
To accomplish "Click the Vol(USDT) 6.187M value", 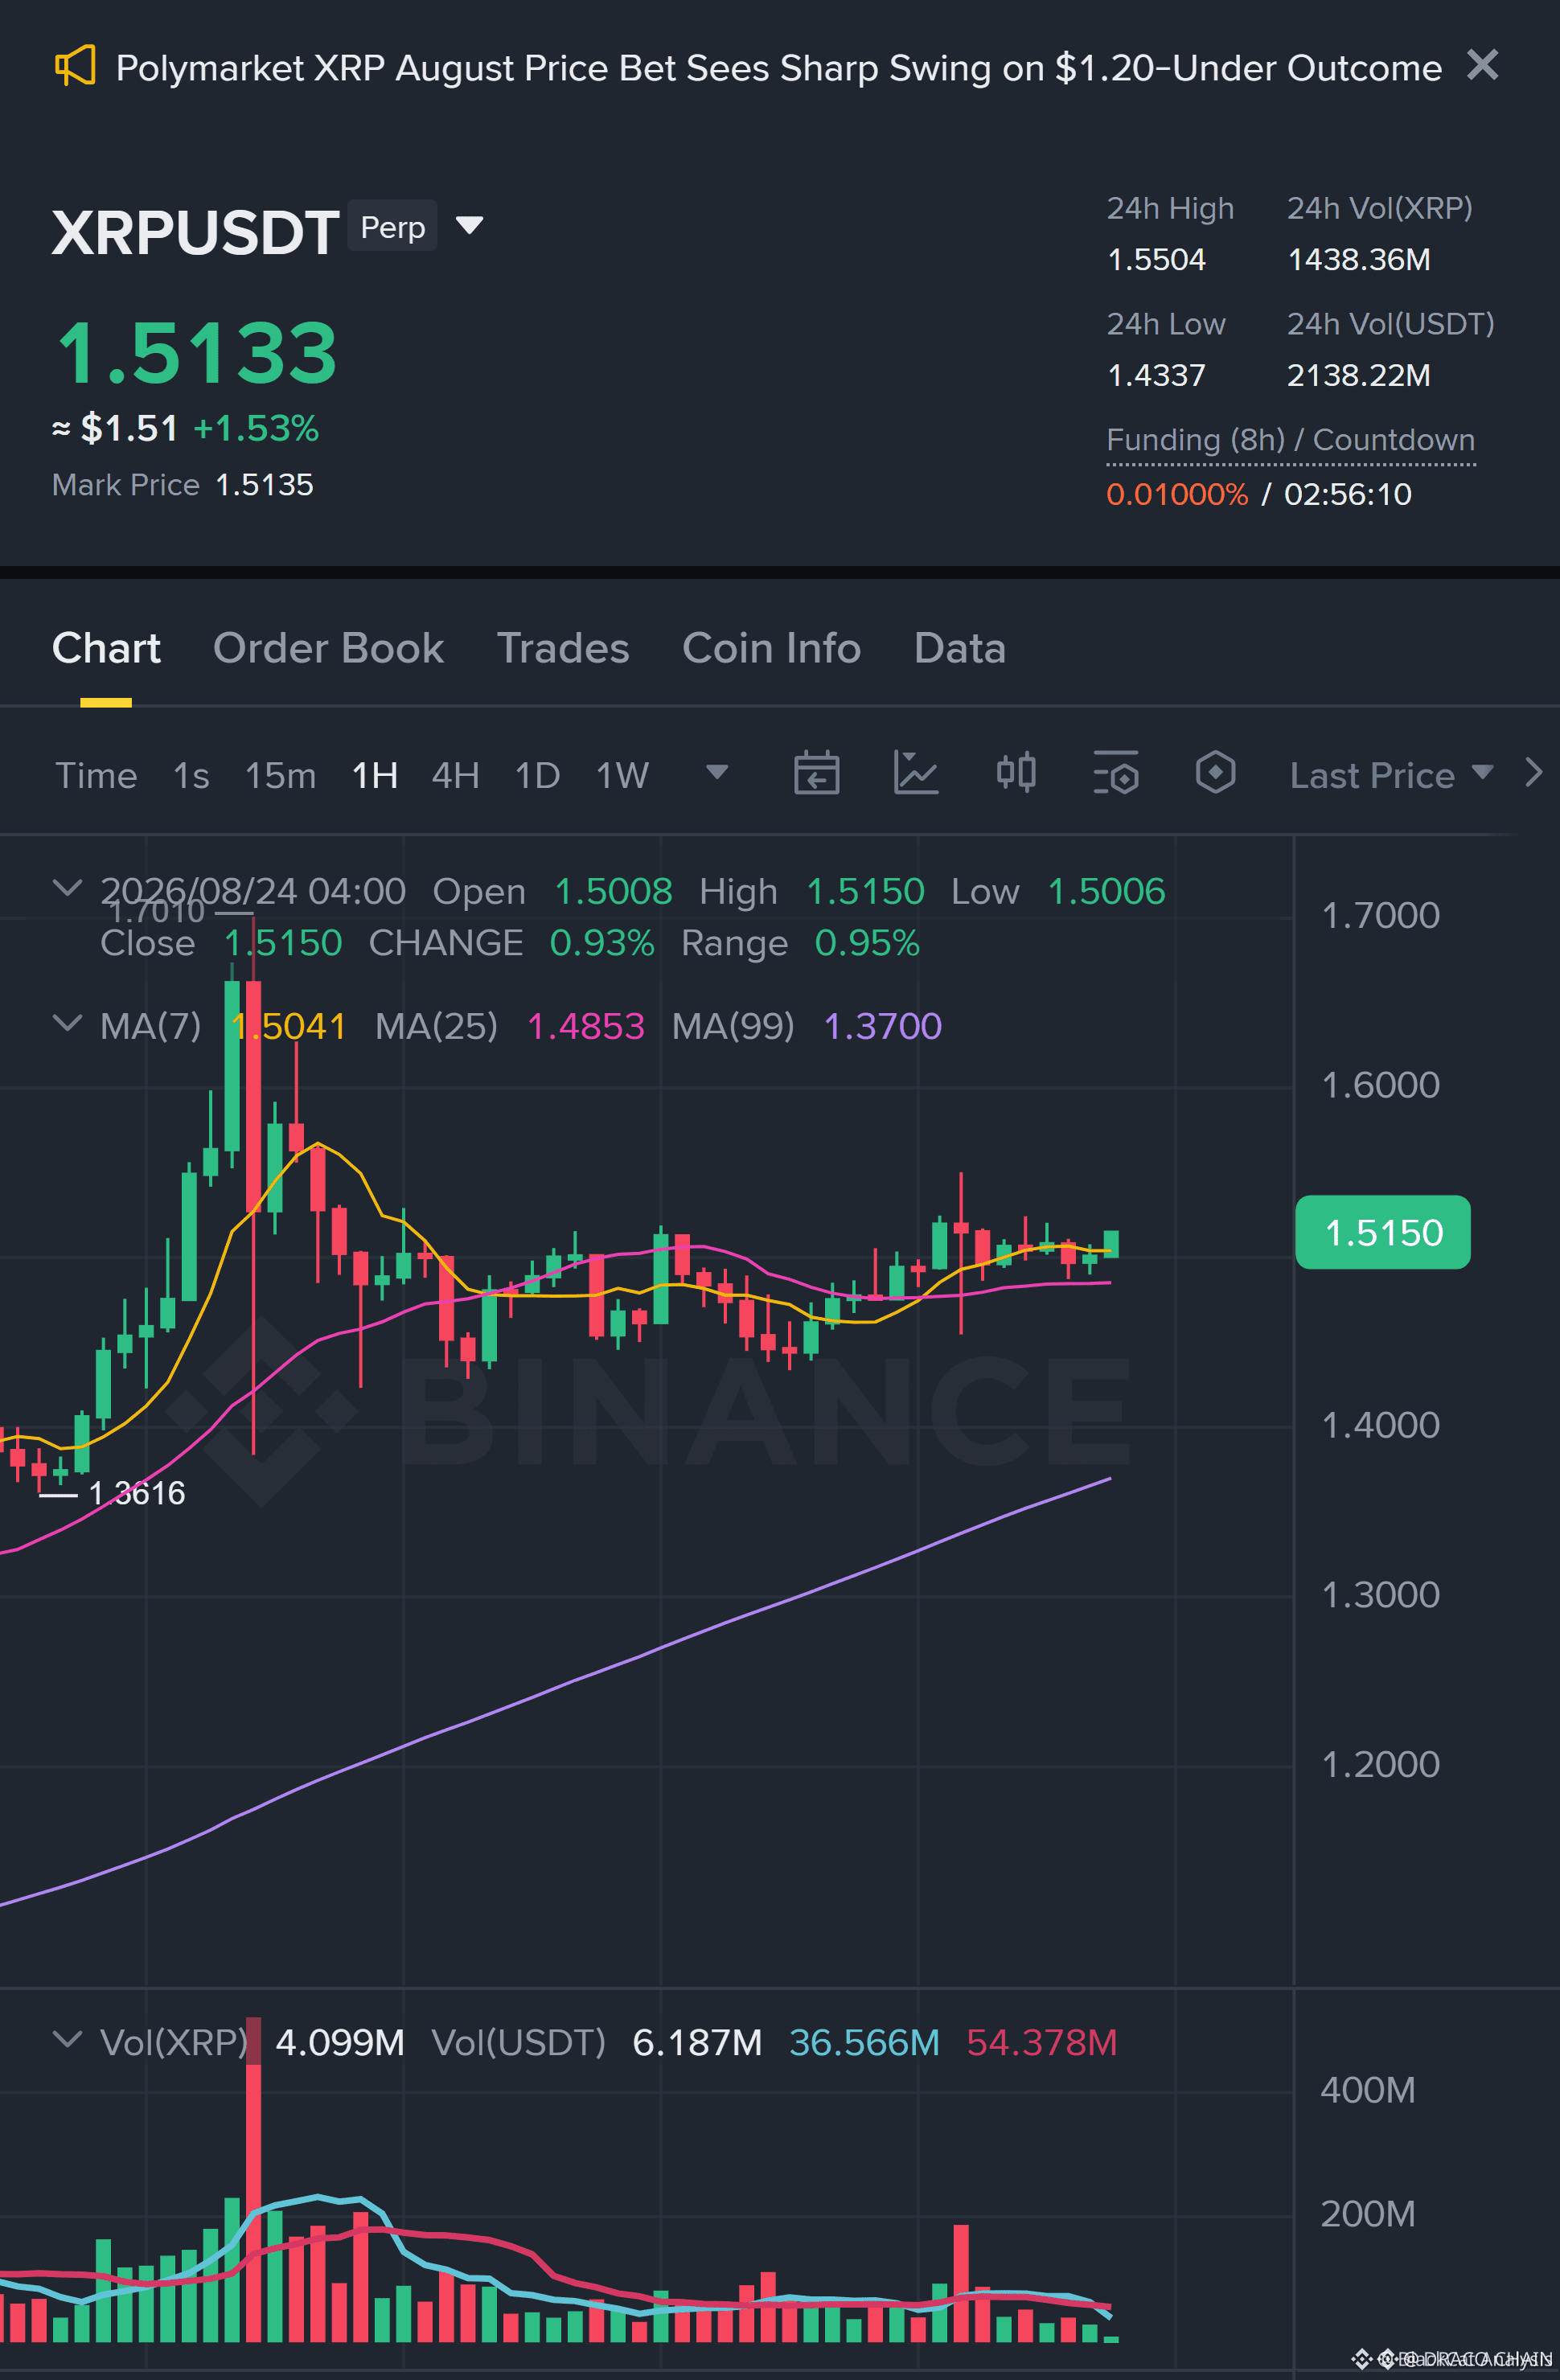I will point(697,2042).
